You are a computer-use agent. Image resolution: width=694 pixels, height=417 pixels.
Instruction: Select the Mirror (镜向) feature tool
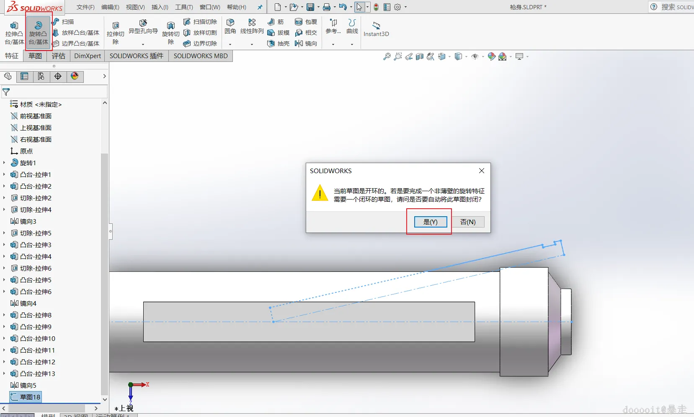pyautogui.click(x=299, y=43)
